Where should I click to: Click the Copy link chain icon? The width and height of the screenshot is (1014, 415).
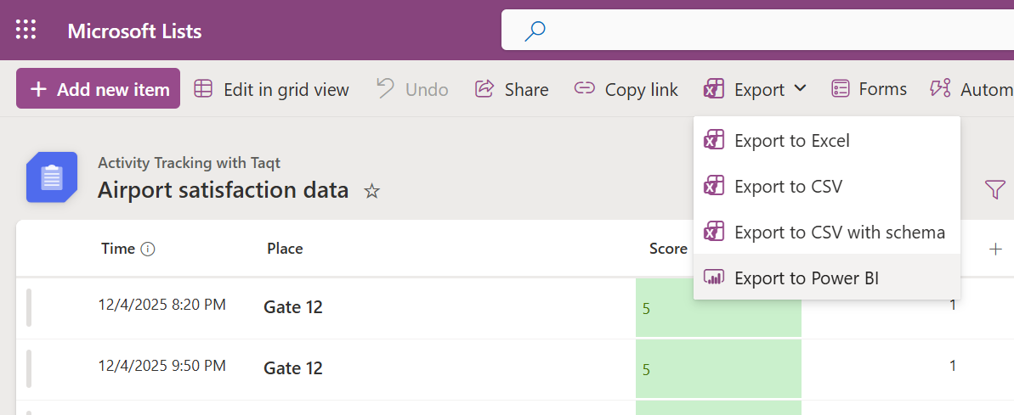coord(585,88)
